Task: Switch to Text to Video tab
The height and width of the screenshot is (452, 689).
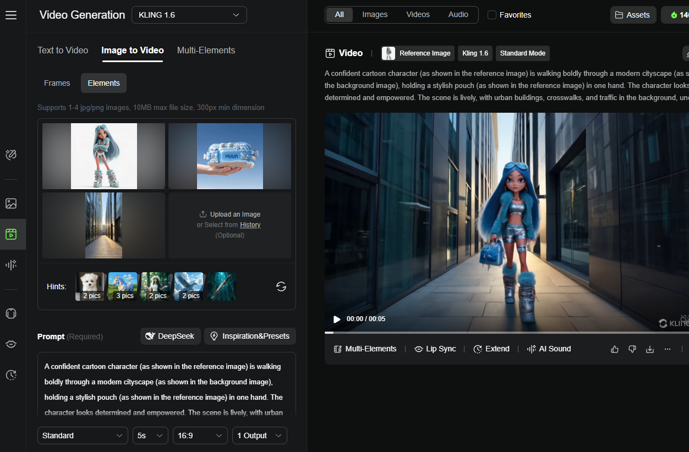Action: [x=63, y=50]
